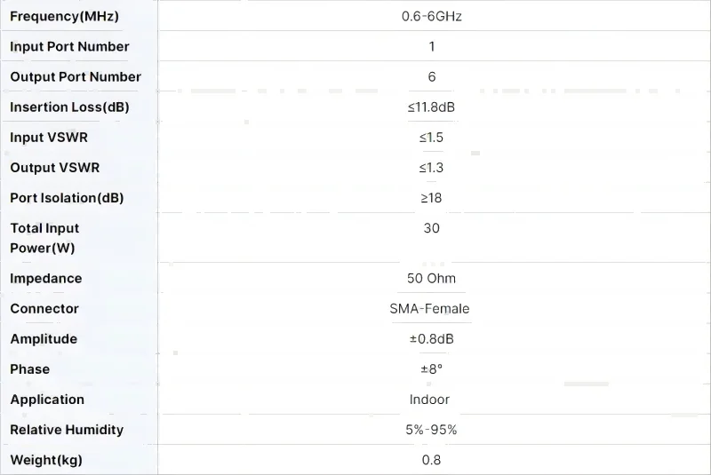This screenshot has height=475, width=711.
Task: Click the Insertion Loss(dB) label
Action: click(69, 107)
